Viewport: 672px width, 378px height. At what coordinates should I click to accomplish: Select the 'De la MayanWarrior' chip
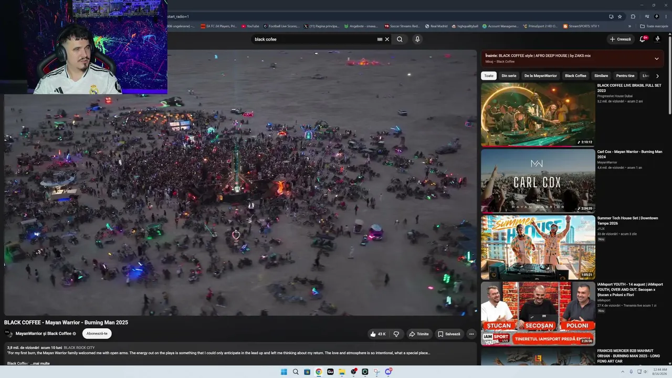541,76
